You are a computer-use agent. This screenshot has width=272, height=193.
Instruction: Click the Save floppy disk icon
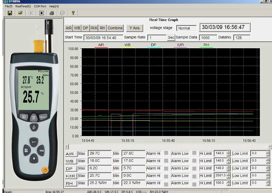point(10,13)
